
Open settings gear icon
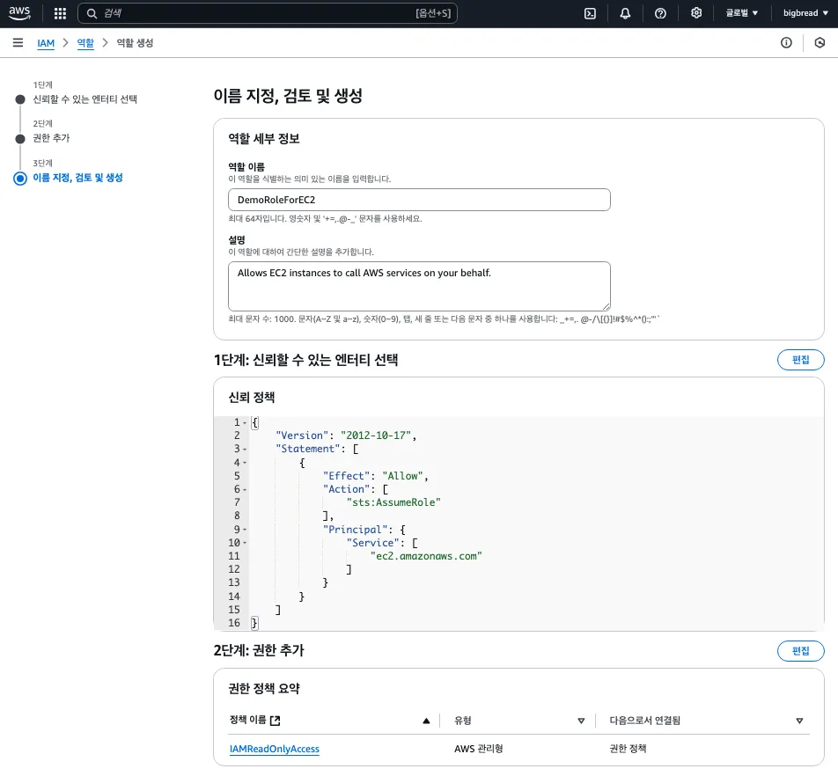695,13
